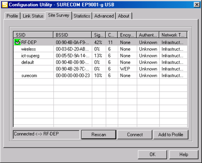The height and width of the screenshot is (163, 202).
Task: Go to the Advanced tab
Action: (x=104, y=16)
